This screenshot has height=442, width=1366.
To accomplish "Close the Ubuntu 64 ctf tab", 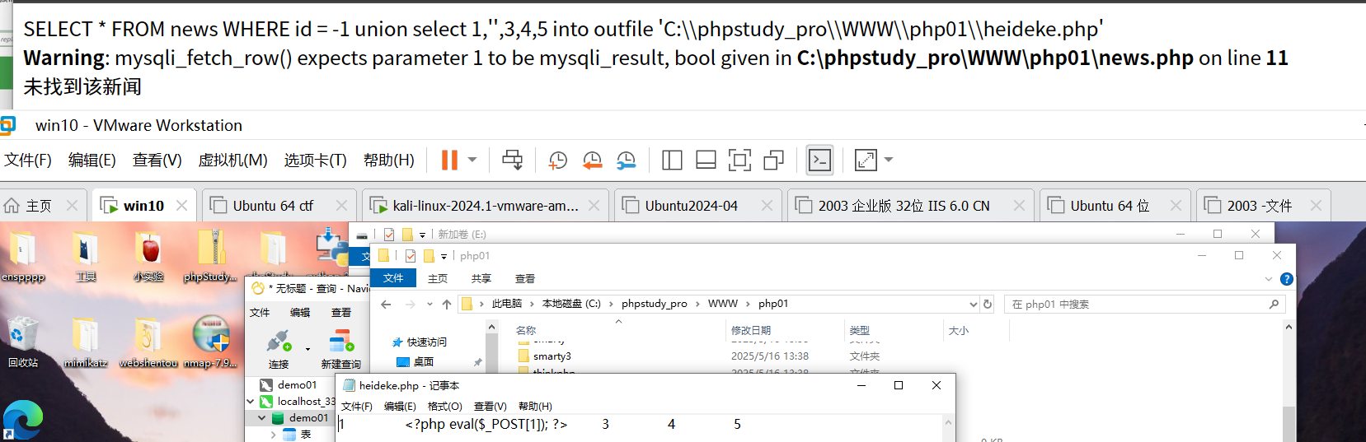I will pyautogui.click(x=341, y=206).
